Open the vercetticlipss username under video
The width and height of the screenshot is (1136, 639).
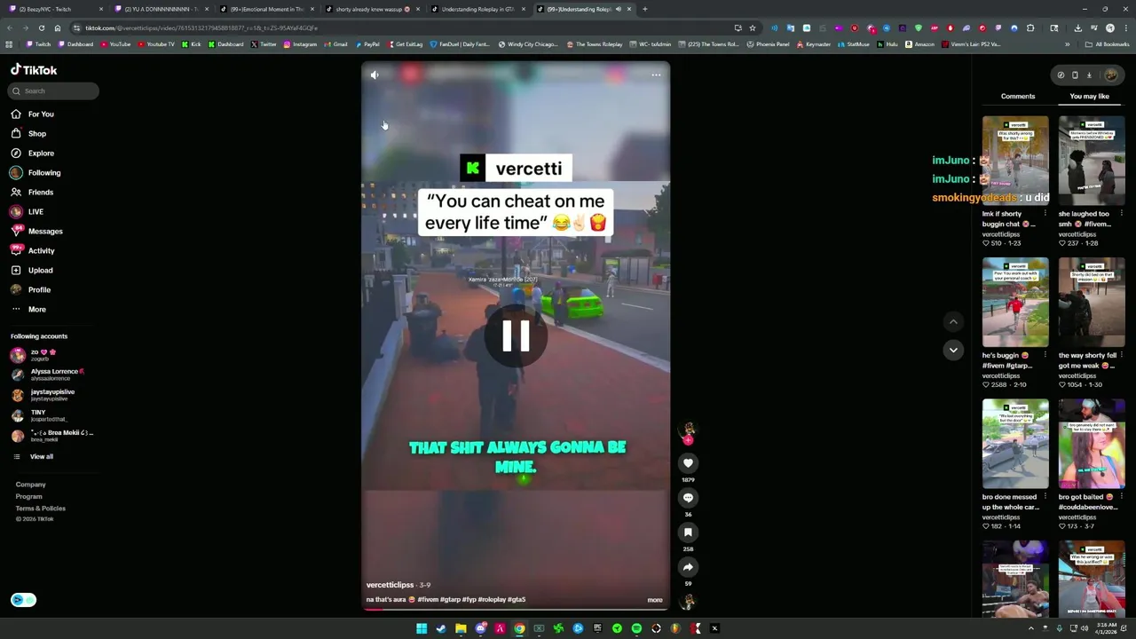[x=390, y=585]
